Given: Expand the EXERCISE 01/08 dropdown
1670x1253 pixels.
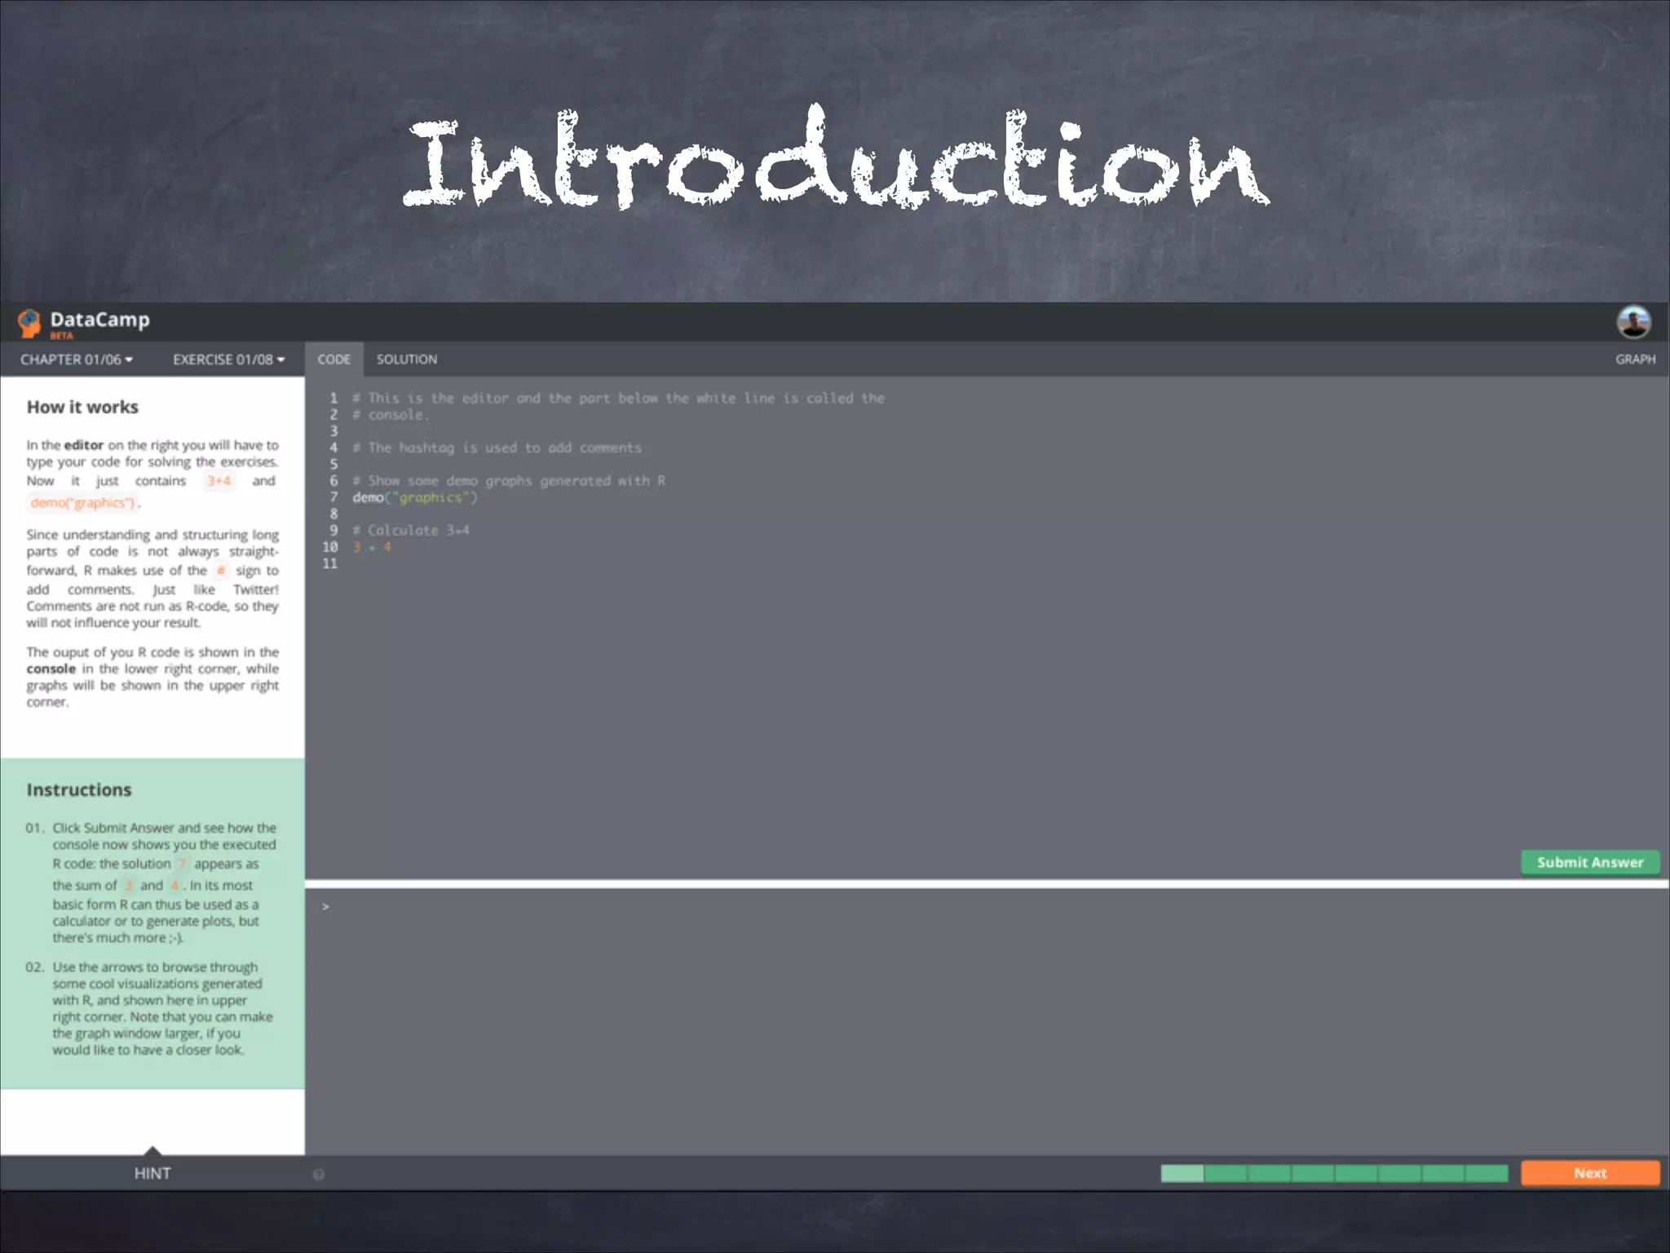Looking at the screenshot, I should pyautogui.click(x=228, y=360).
